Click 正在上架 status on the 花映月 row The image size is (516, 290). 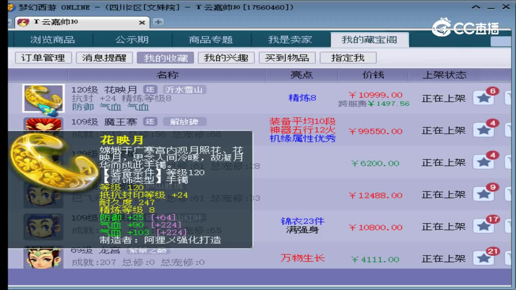tap(443, 98)
